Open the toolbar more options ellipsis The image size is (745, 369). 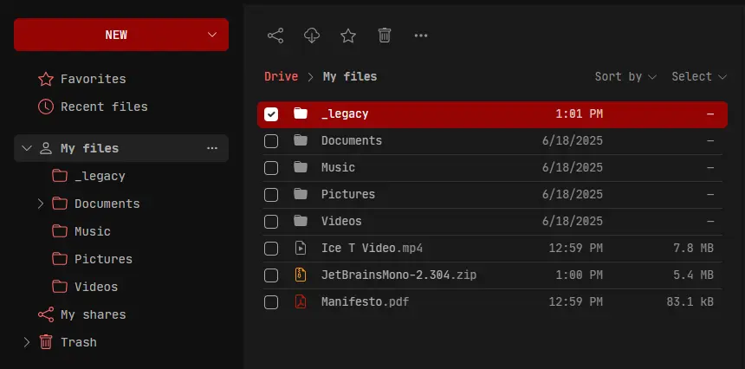point(421,36)
